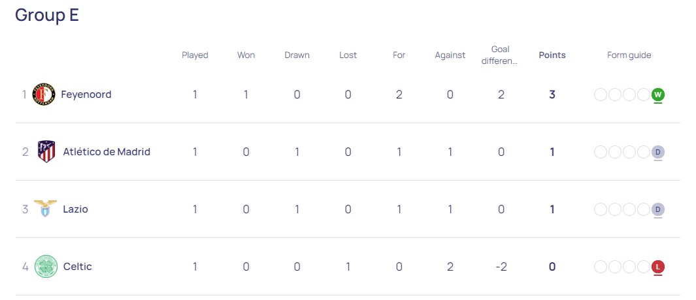This screenshot has width=696, height=300.
Task: Click Lazio's grey D form badge
Action: [658, 209]
